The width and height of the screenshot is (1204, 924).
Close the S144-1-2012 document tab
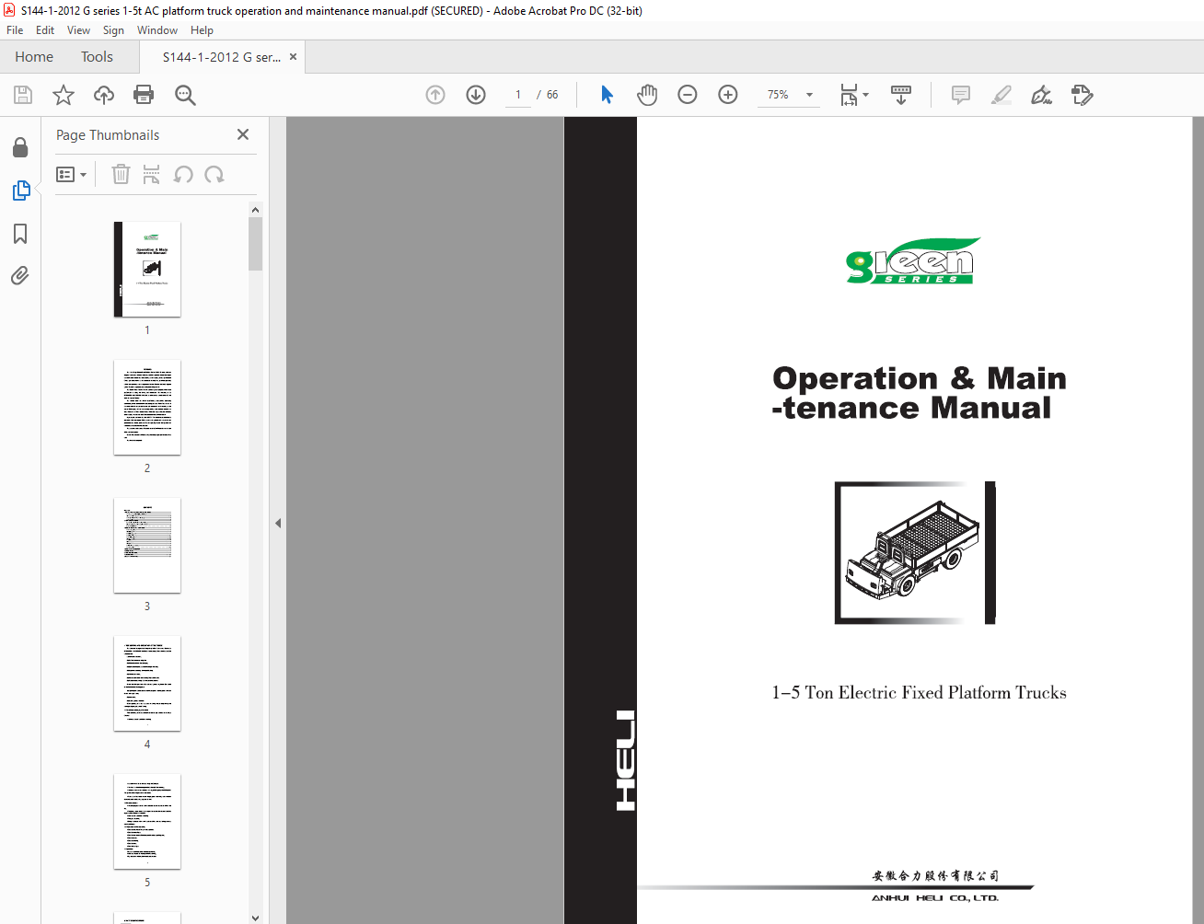coord(294,57)
